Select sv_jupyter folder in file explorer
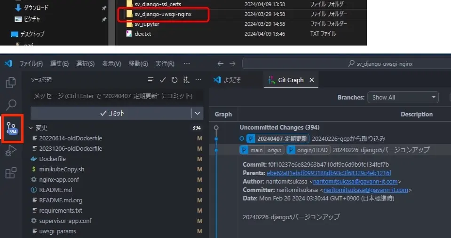This screenshot has height=238, width=451. coord(147,24)
